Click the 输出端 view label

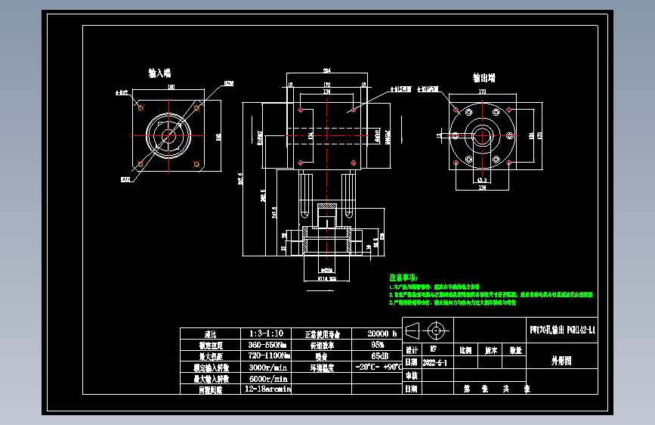pos(484,78)
